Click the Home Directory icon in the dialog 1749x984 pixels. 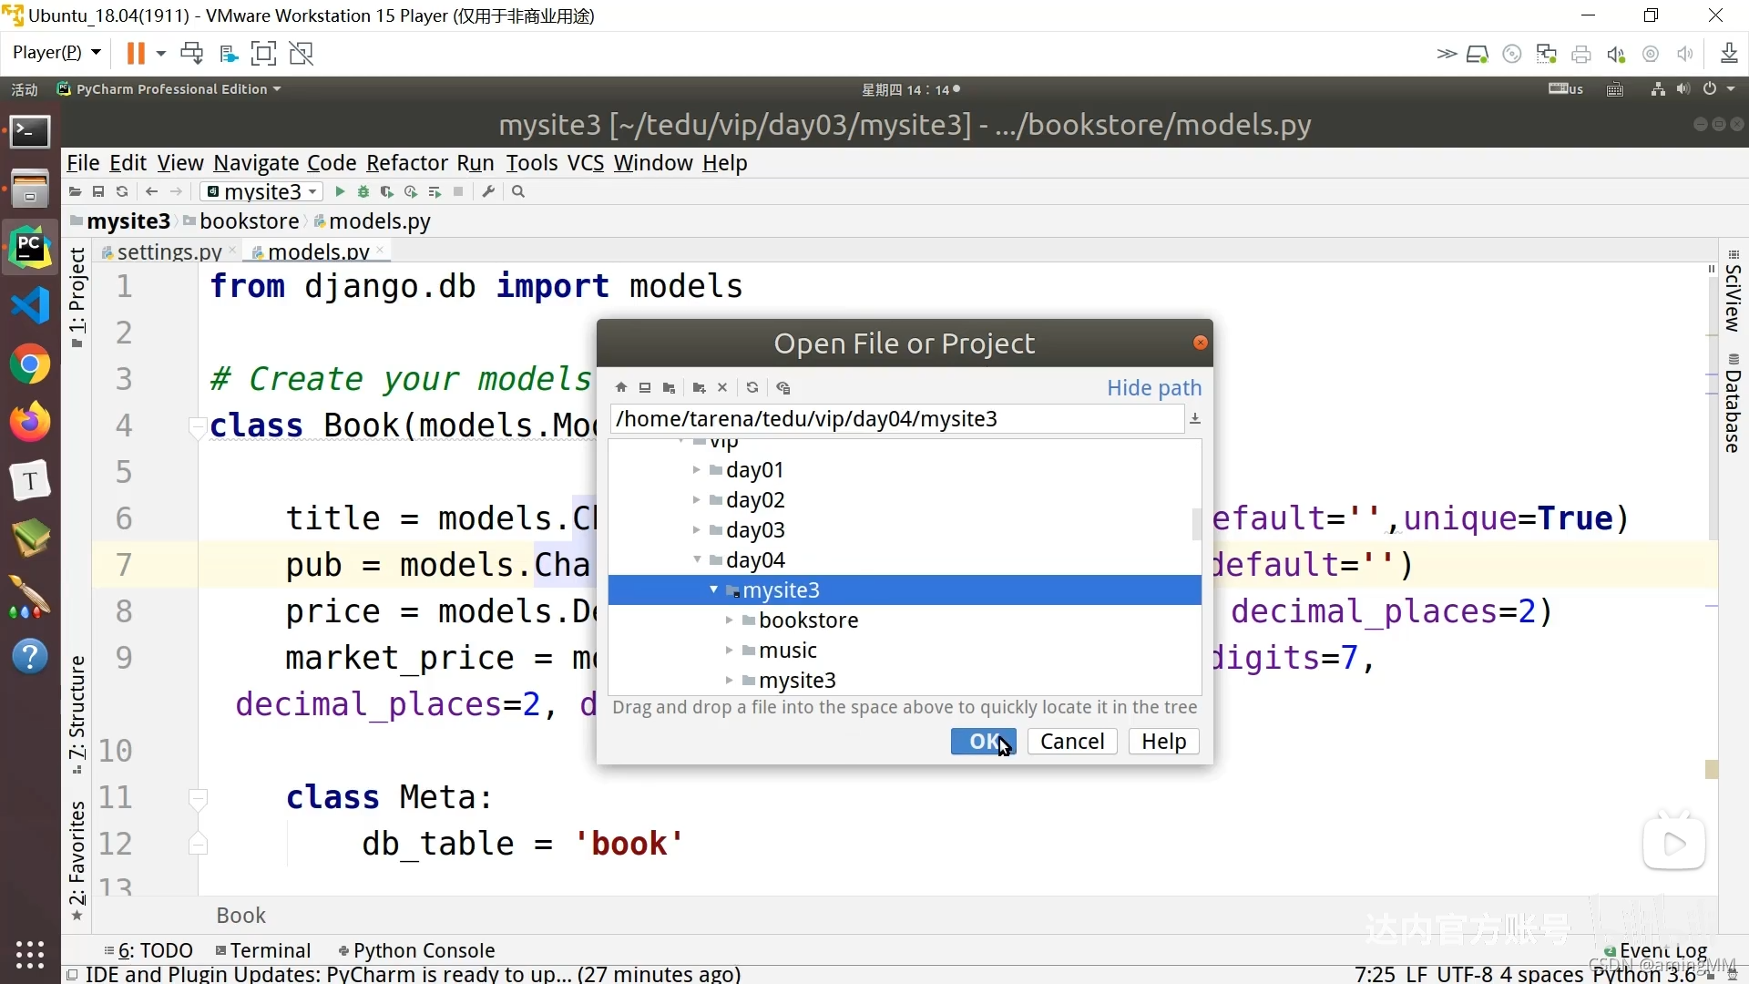[621, 388]
